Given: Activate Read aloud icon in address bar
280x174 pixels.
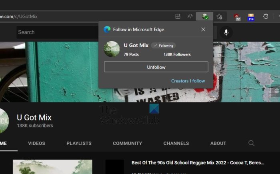Looking at the screenshot, I should click(x=190, y=16).
